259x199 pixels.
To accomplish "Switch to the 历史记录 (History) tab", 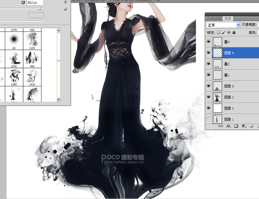I will (x=214, y=19).
